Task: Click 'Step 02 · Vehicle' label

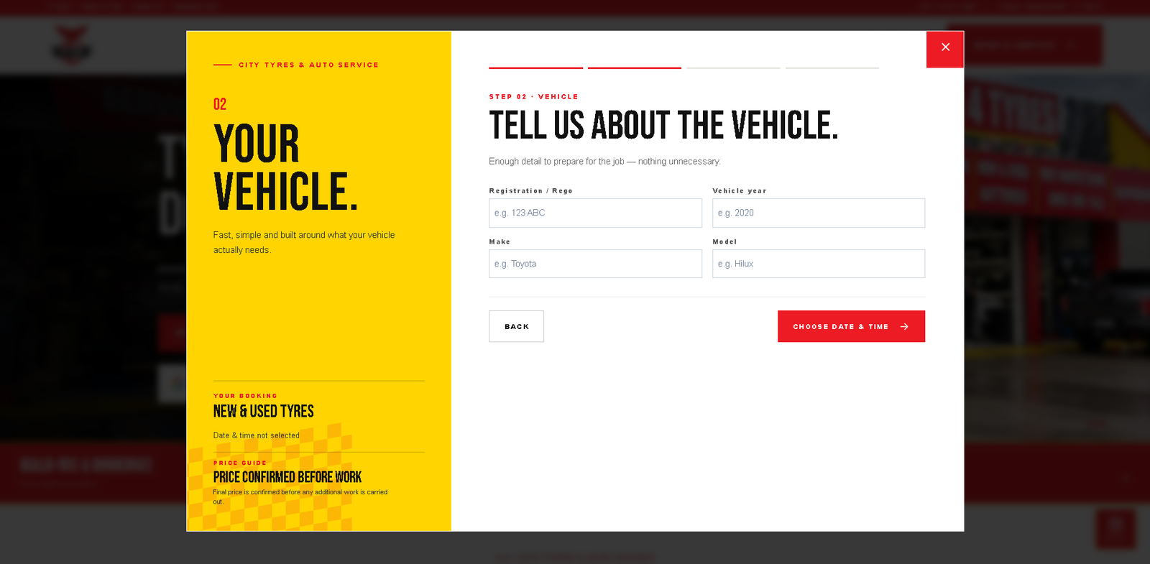Action: point(533,96)
